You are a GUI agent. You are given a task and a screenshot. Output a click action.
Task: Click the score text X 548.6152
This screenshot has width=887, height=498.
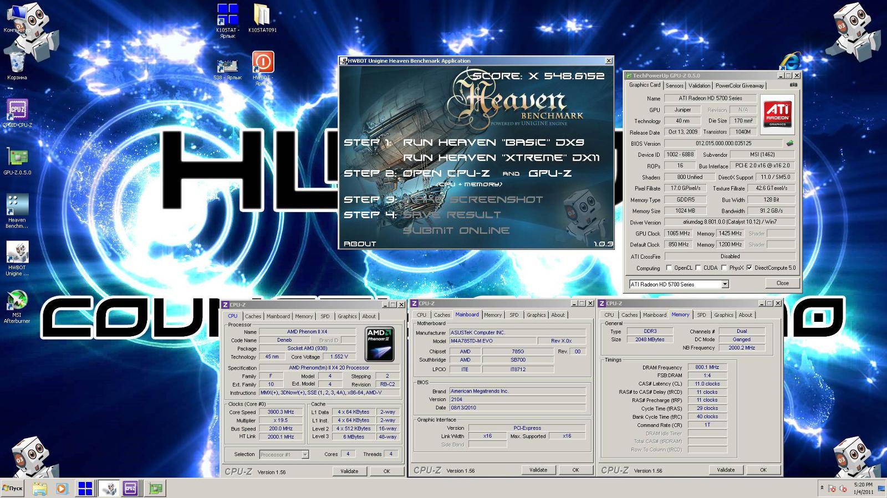click(x=567, y=76)
